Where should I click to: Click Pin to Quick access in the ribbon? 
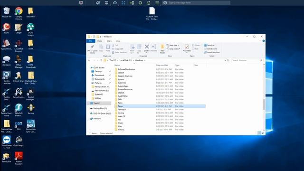pyautogui.click(x=93, y=49)
